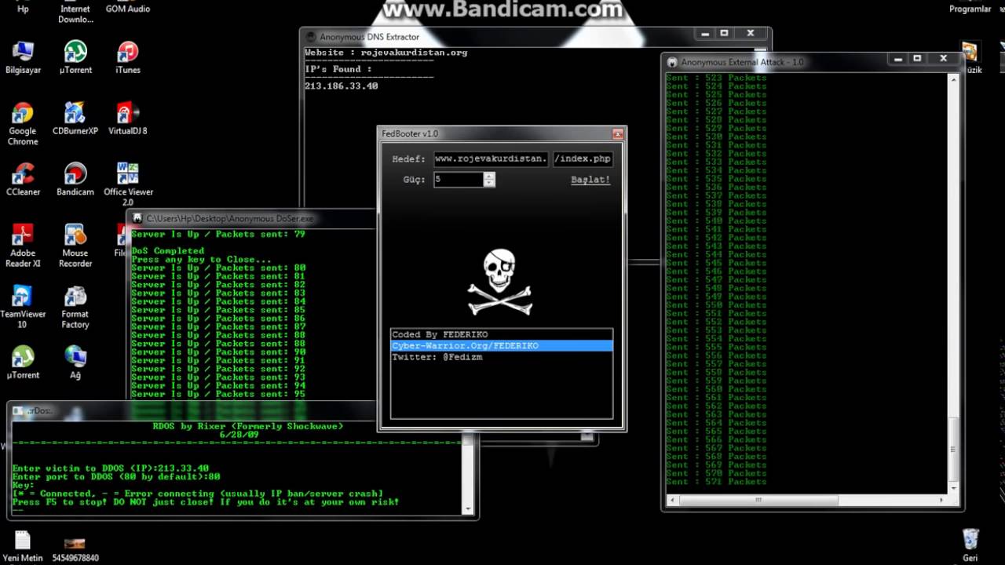
Task: Open the µTorrent icon beside Bilgisayar
Action: 75,57
